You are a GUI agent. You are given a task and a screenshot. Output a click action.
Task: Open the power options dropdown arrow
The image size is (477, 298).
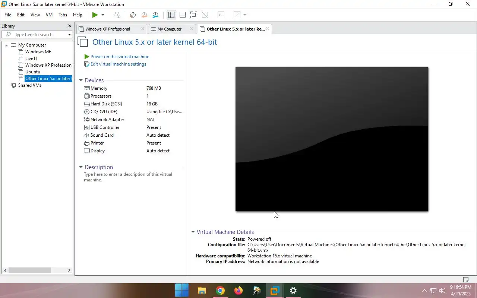pyautogui.click(x=103, y=15)
